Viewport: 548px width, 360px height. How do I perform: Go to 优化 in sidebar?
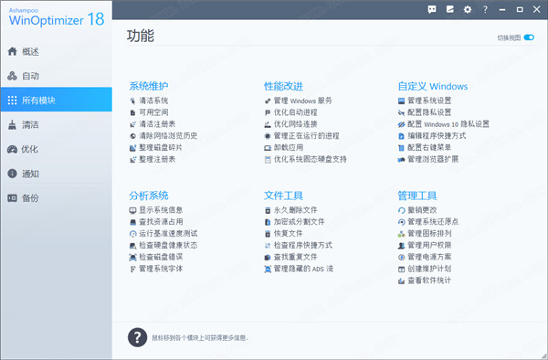pos(56,149)
